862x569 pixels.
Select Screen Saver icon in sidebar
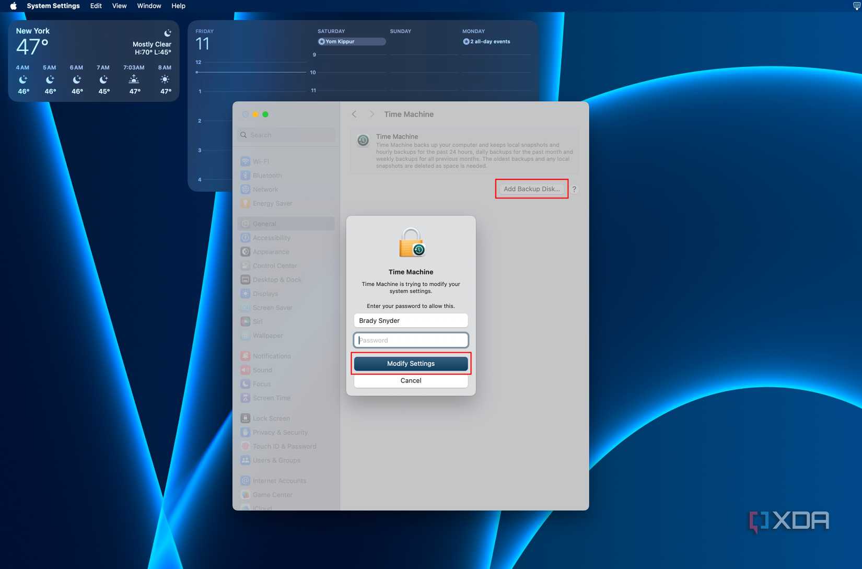(x=245, y=308)
